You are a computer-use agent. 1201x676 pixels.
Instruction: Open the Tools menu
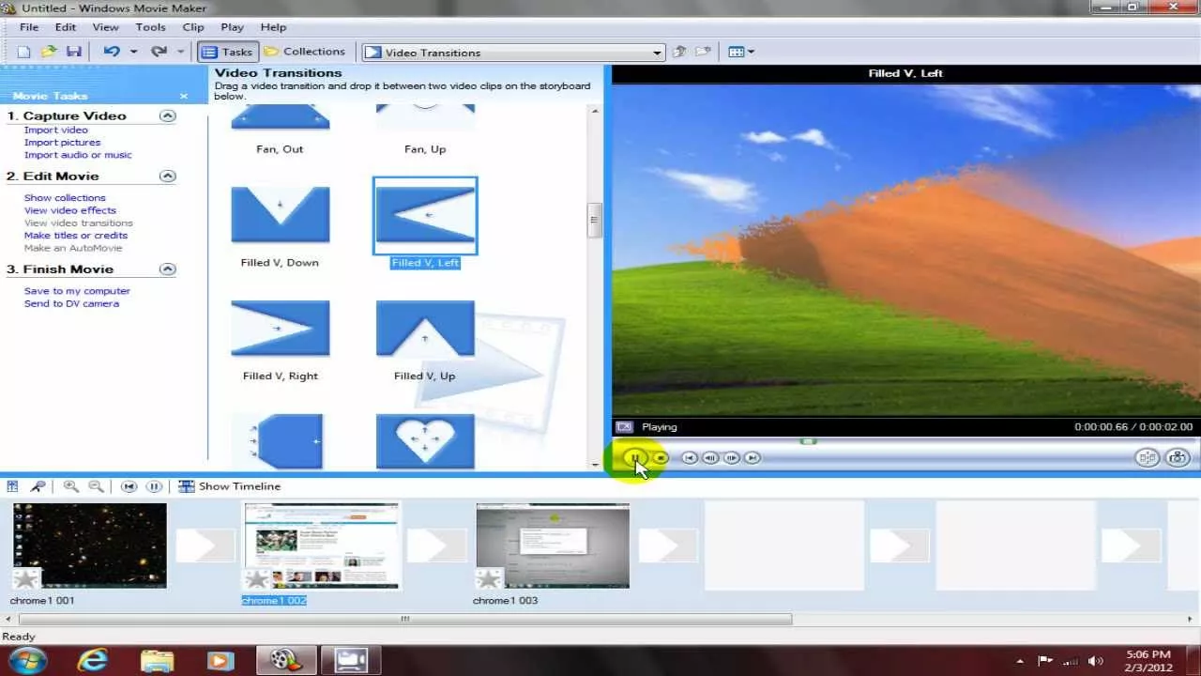pyautogui.click(x=150, y=27)
